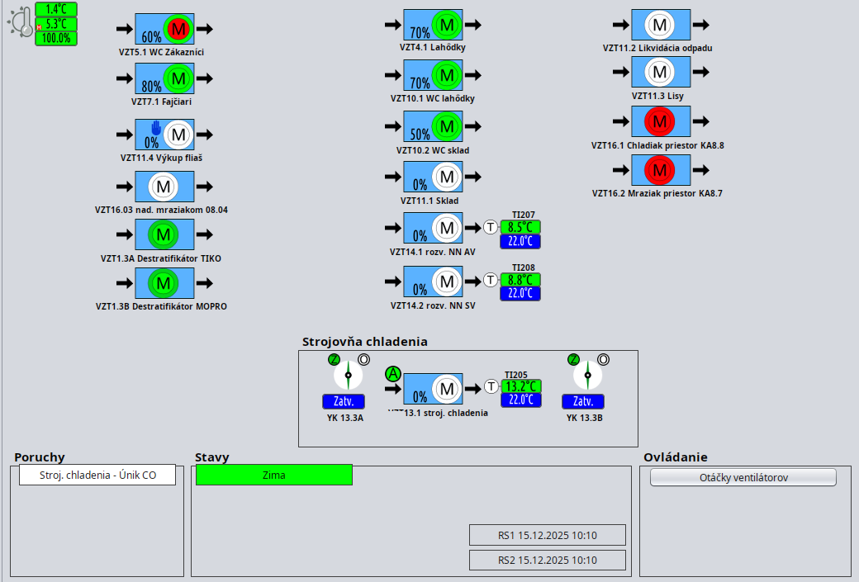The width and height of the screenshot is (859, 582).
Task: Click the Zatv. status of YK 13.3B
Action: (x=583, y=401)
